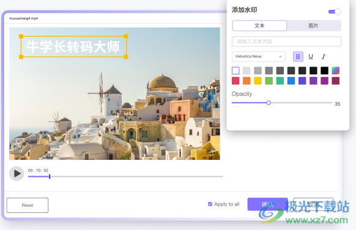Pick the blue color swatch
Viewport: 356px width, 230px height.
(291, 81)
